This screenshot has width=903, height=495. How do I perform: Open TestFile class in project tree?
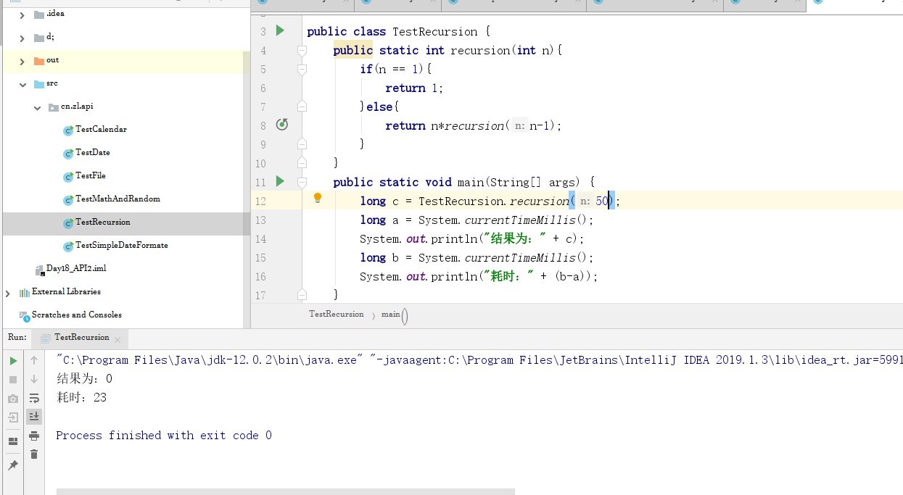pos(91,175)
